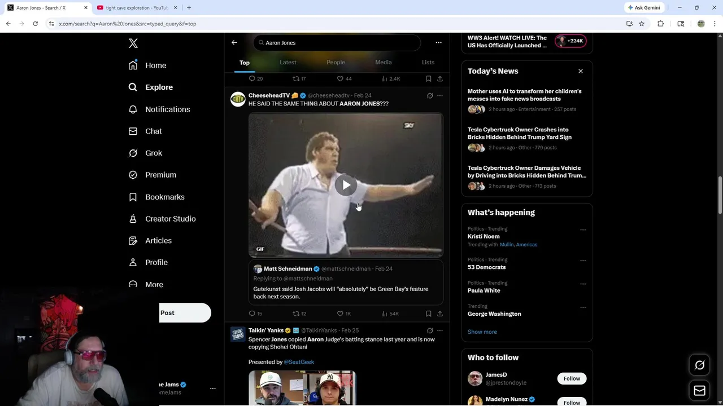
Task: Bookmark the CheeseheadTV post
Action: click(429, 314)
